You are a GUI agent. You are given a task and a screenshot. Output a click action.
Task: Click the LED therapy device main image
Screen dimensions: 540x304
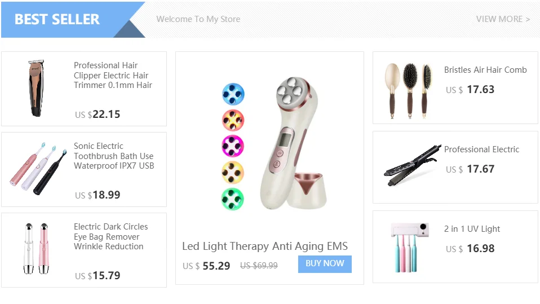click(x=293, y=143)
